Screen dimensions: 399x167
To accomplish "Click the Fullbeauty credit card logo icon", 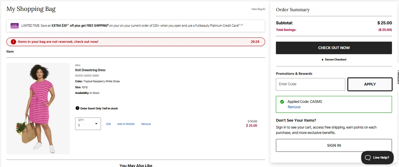I will pos(14,26).
